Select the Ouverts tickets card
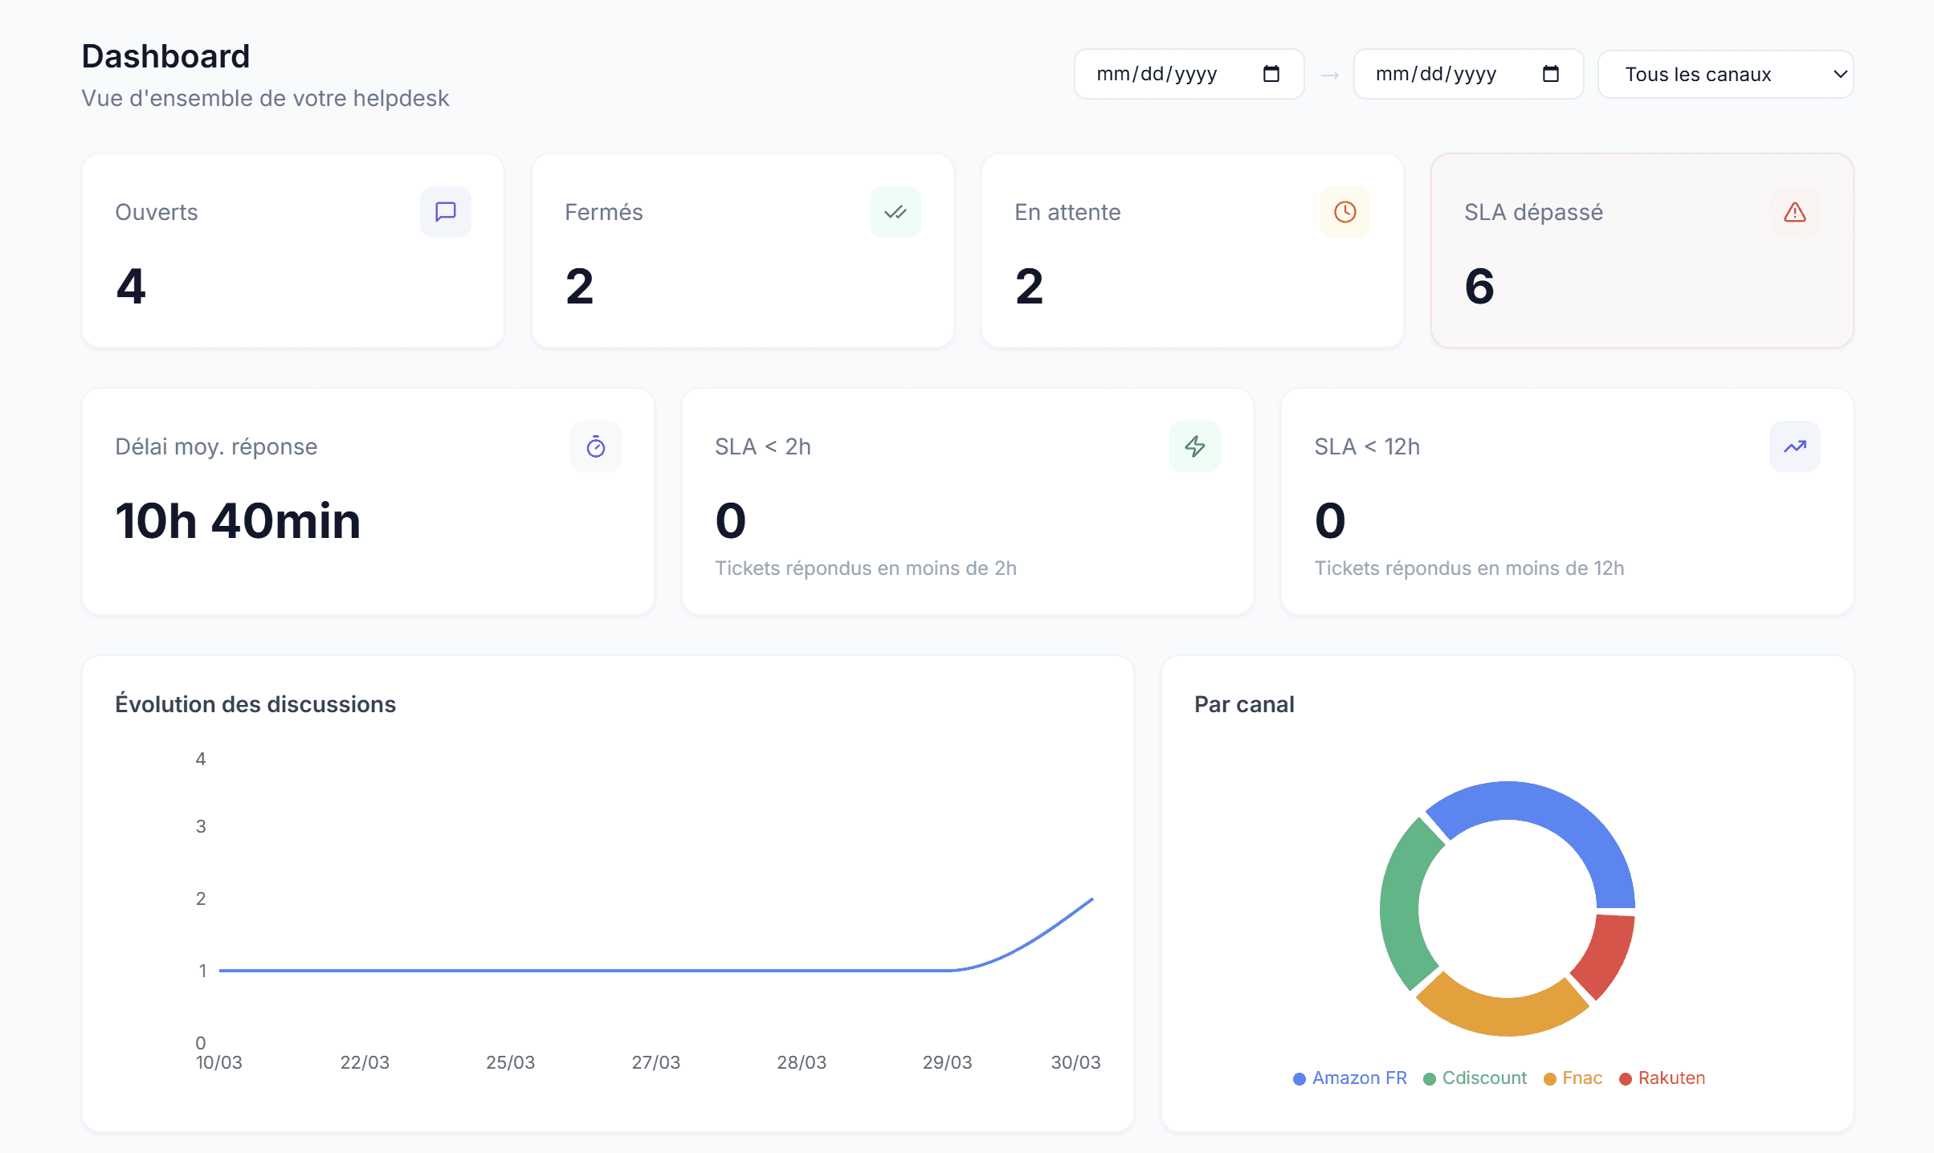Screen dimensions: 1934x1153 click(292, 251)
